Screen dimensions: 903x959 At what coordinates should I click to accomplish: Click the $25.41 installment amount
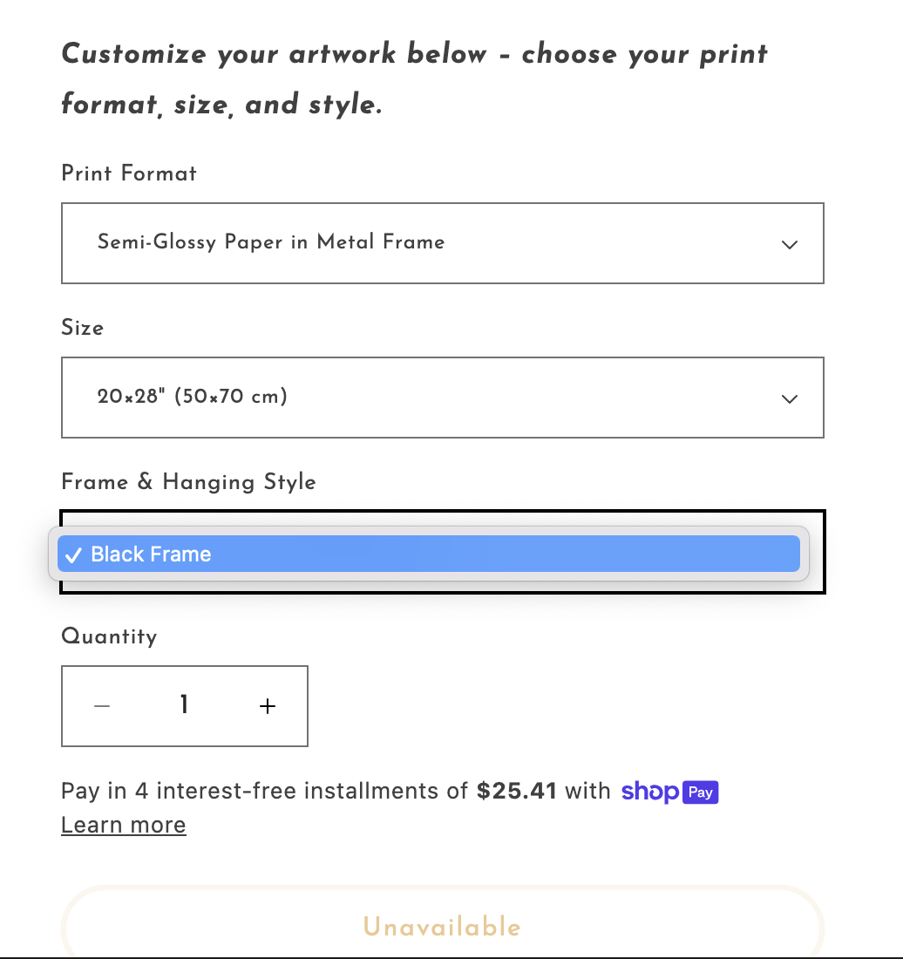tap(516, 792)
